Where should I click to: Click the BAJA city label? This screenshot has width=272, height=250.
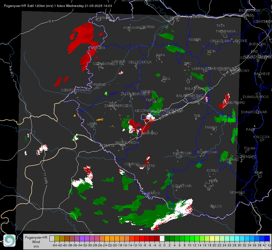point(259,172)
